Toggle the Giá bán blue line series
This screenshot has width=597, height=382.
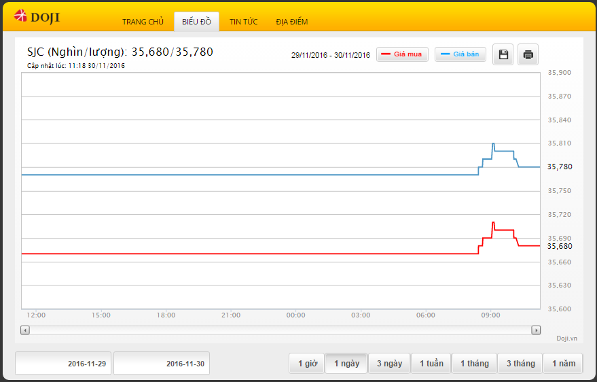click(x=460, y=54)
